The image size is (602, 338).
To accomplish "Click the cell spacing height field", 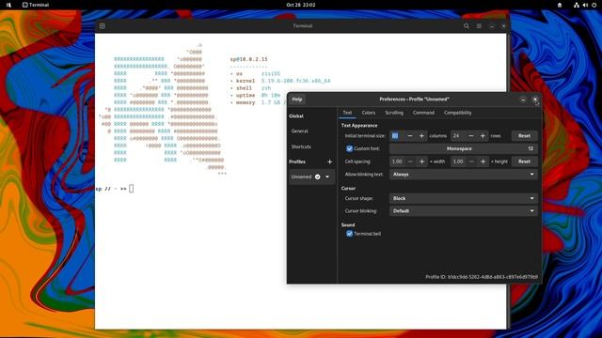I will pos(458,161).
